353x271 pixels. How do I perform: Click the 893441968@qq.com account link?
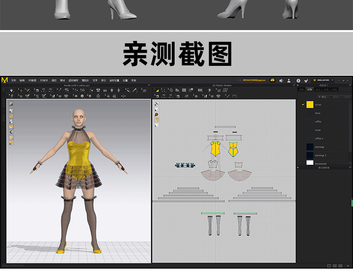(x=254, y=80)
